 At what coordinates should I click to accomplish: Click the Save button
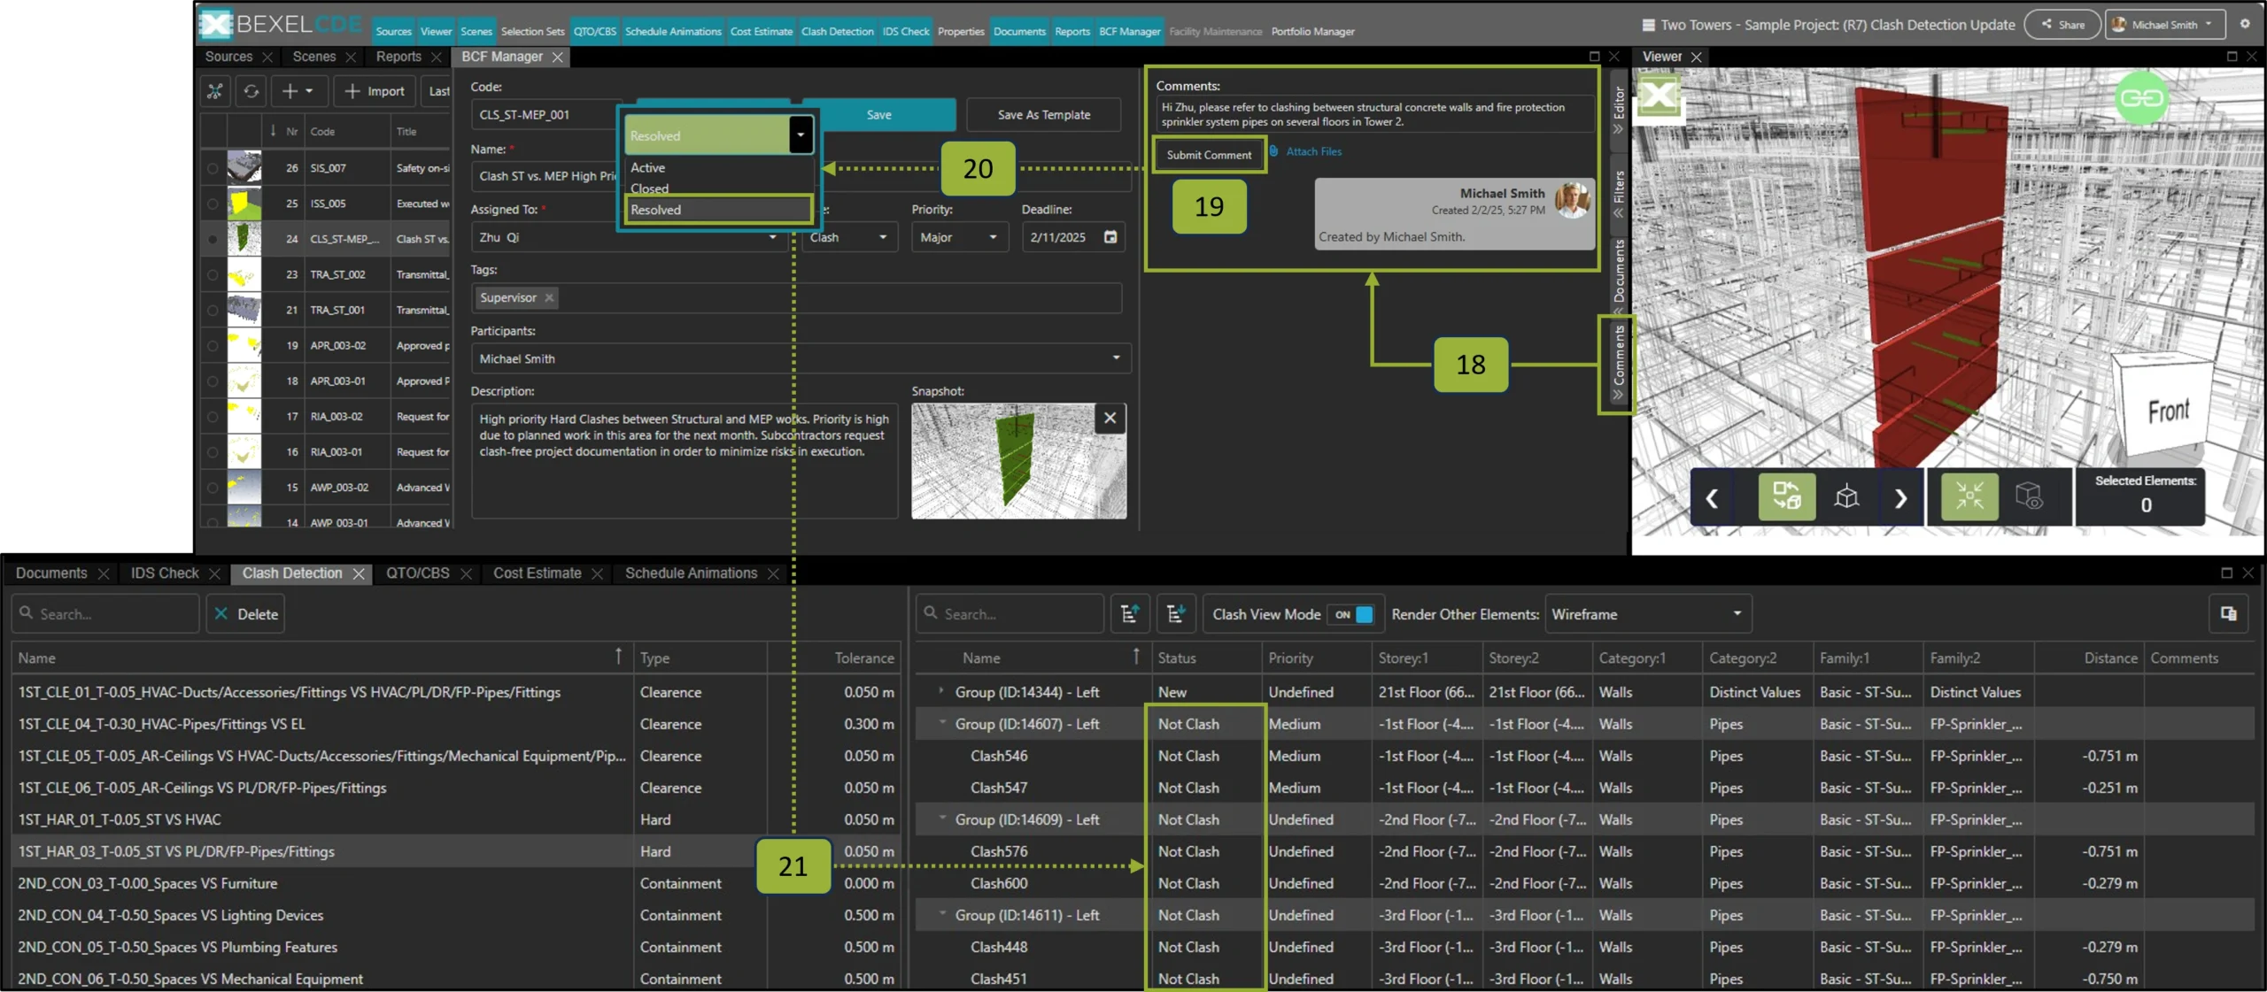click(x=878, y=115)
